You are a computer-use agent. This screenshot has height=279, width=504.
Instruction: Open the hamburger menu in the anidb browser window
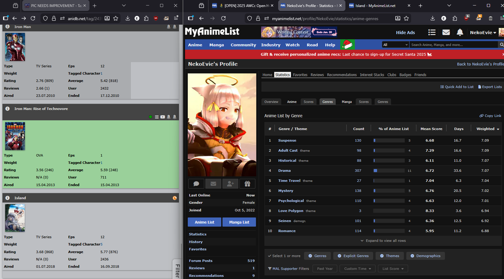[176, 18]
